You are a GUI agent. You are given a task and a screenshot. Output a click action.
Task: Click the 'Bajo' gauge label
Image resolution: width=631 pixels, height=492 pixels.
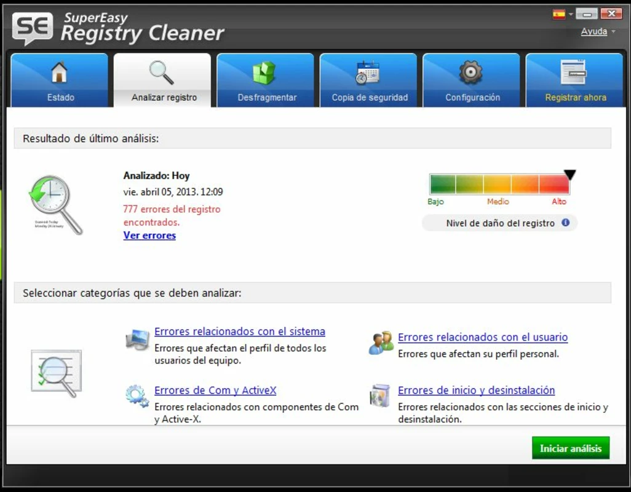coord(436,202)
